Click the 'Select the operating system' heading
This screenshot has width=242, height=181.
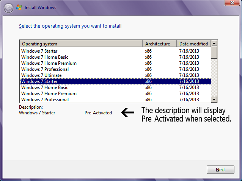point(70,26)
